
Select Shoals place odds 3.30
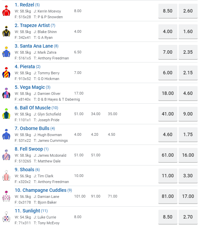click(x=188, y=176)
